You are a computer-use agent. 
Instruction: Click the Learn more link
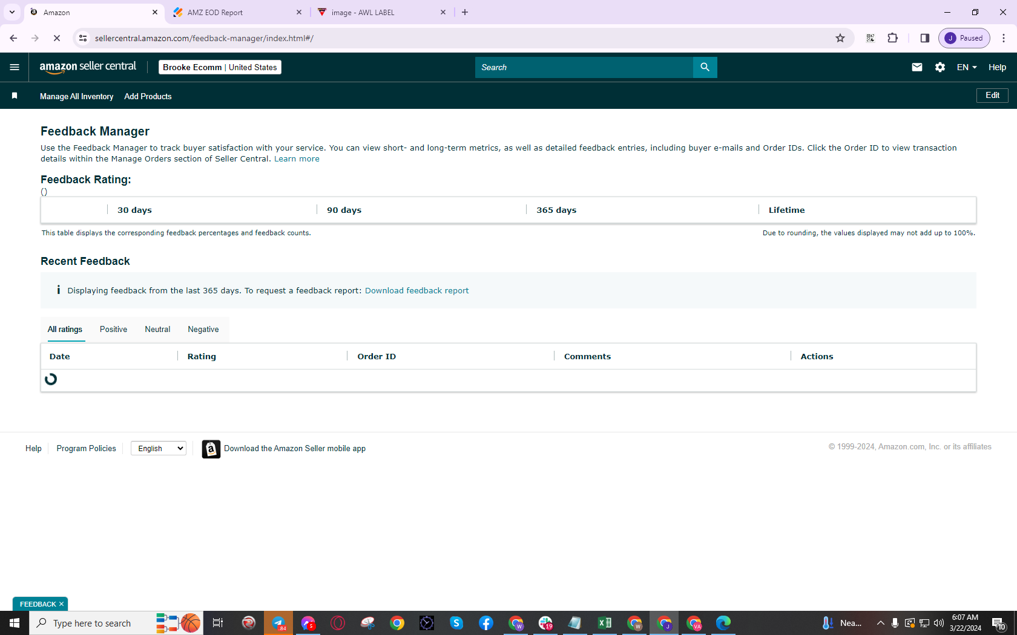297,159
